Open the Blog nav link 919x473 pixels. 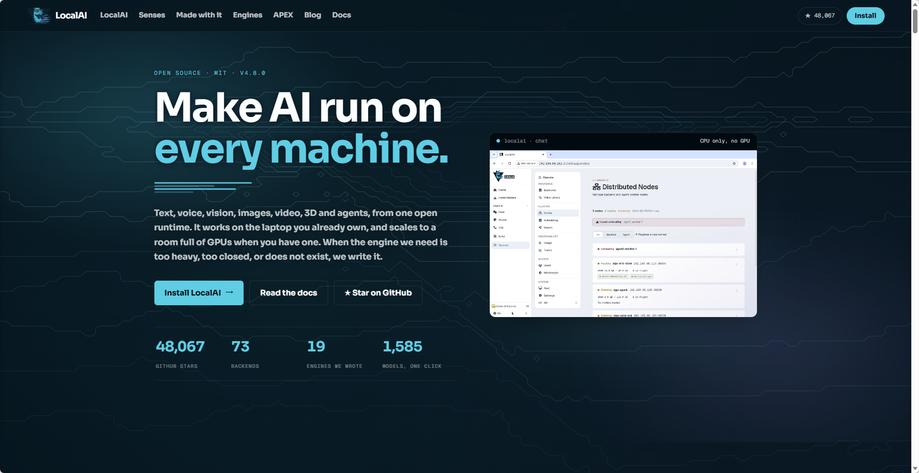pos(313,15)
